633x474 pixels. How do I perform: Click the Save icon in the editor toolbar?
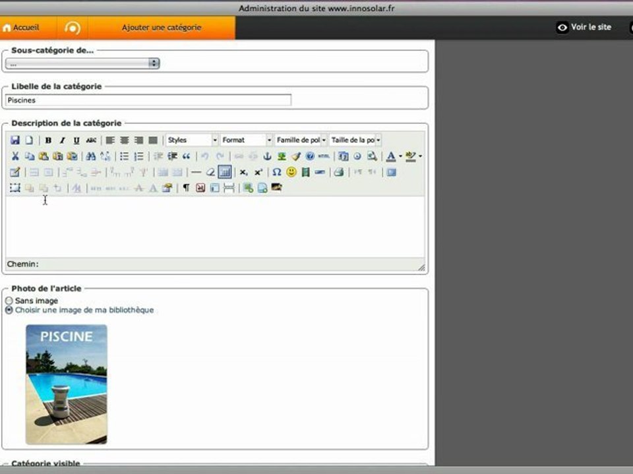pyautogui.click(x=15, y=140)
